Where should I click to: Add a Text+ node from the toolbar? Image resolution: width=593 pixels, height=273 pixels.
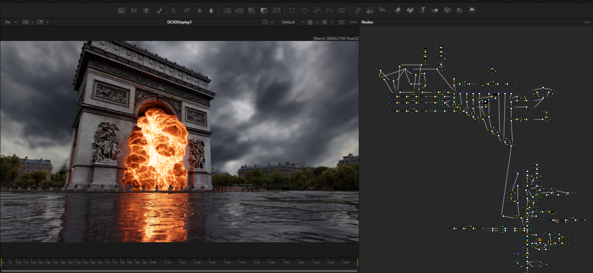pos(146,10)
